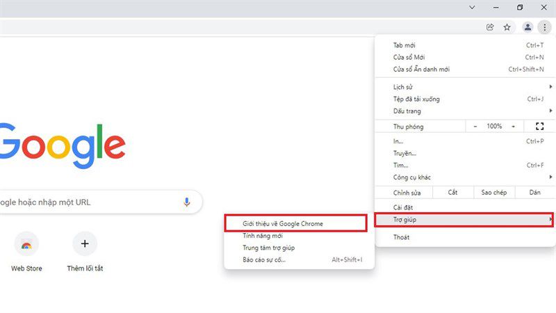Open Cửa sổ Ẩn danh mới

pyautogui.click(x=464, y=69)
